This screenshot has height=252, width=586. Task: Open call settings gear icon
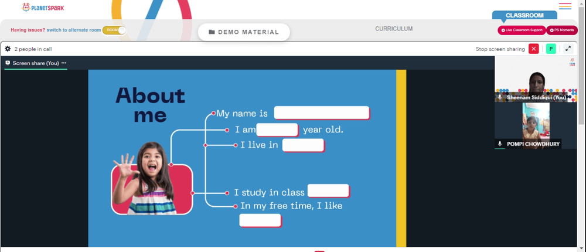[8, 49]
